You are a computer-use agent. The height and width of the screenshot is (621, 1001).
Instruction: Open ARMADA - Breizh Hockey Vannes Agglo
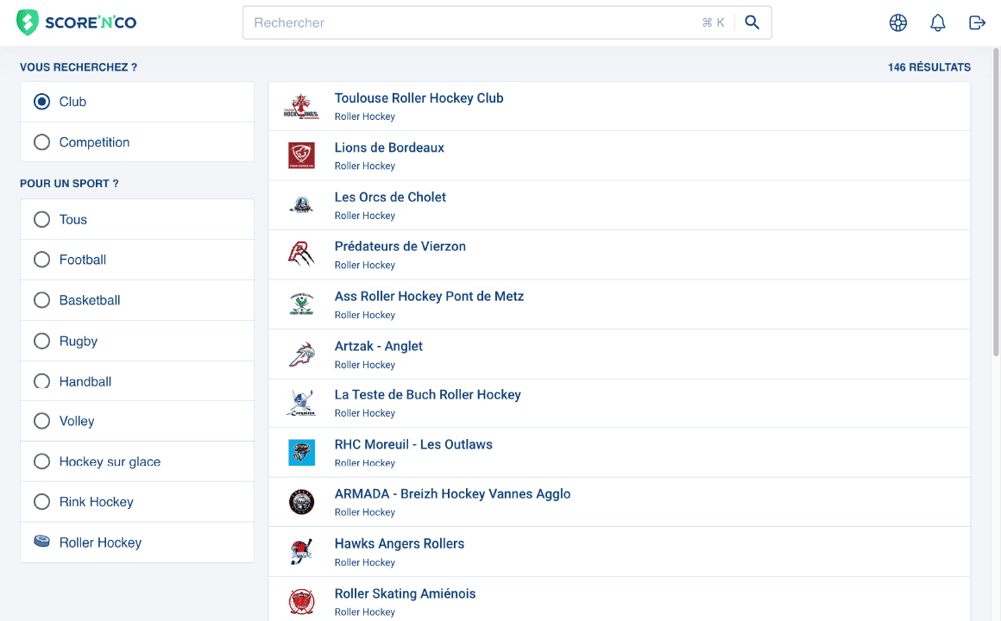point(453,494)
